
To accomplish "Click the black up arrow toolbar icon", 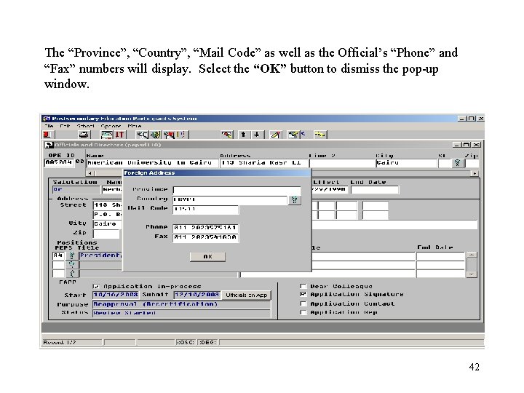I will click(243, 135).
